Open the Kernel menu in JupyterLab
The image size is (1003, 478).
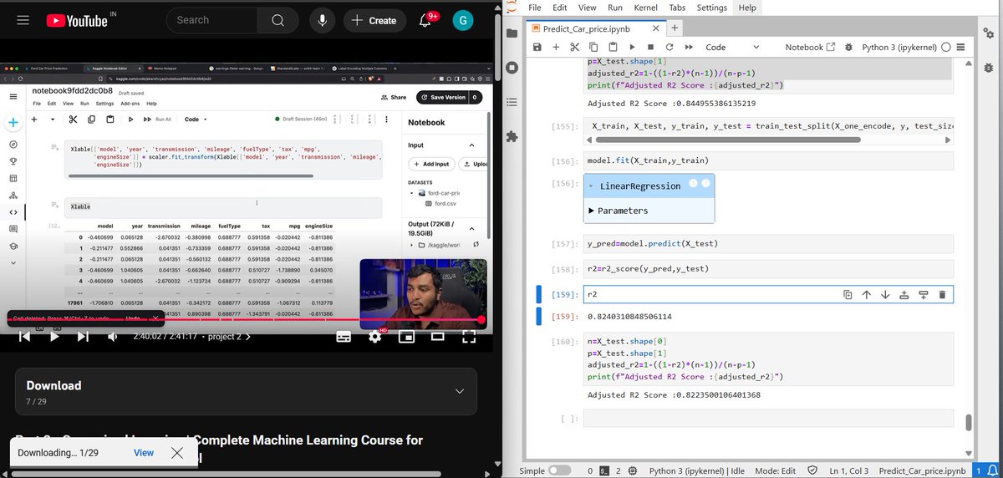coord(645,8)
